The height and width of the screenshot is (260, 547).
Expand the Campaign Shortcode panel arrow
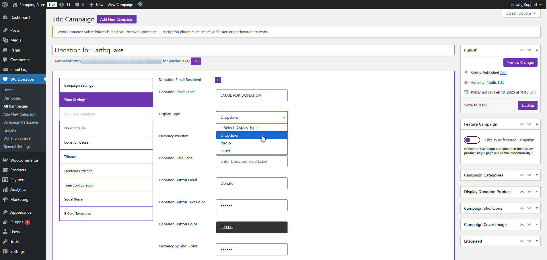(x=536, y=208)
